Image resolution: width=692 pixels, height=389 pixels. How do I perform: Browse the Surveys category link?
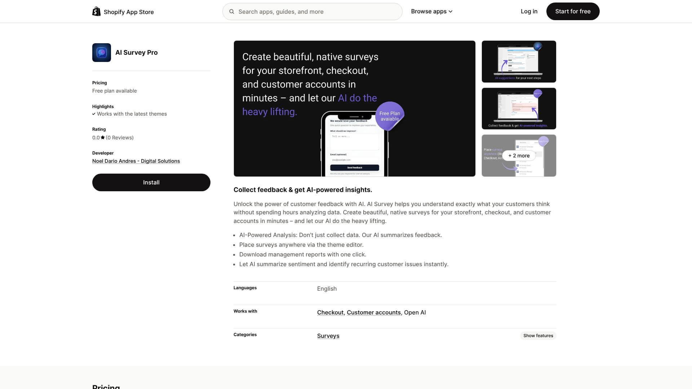[328, 336]
